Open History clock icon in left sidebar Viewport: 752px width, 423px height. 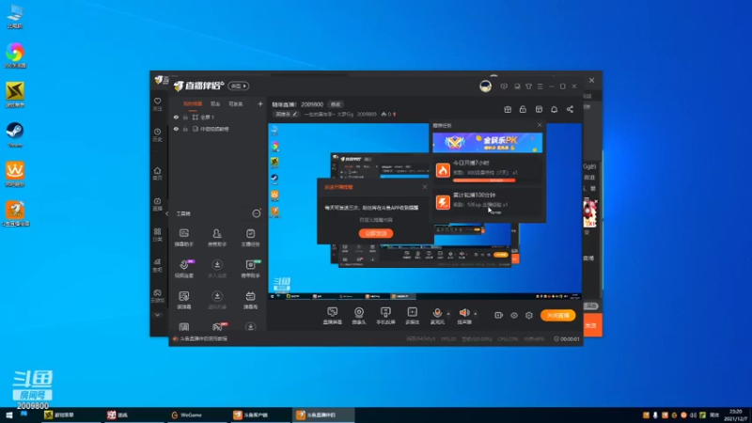[x=157, y=134]
